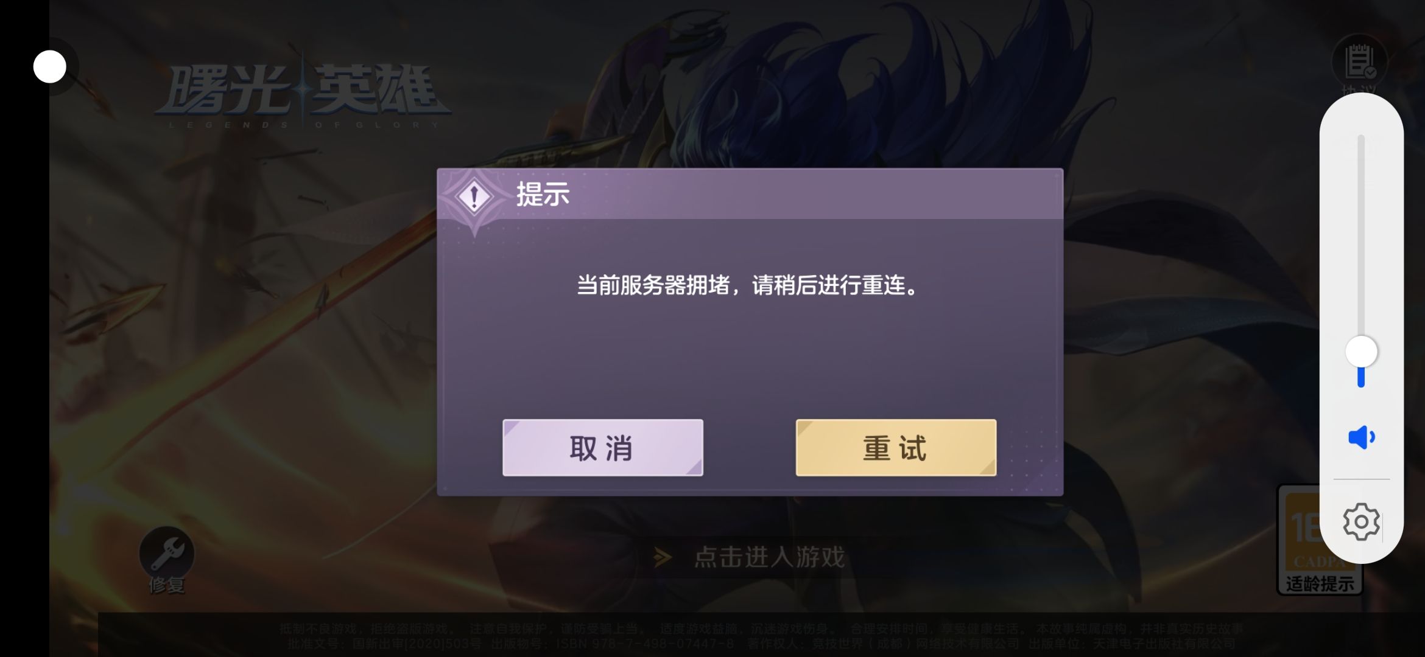Click the 提示 dialog title
This screenshot has width=1425, height=657.
[543, 195]
